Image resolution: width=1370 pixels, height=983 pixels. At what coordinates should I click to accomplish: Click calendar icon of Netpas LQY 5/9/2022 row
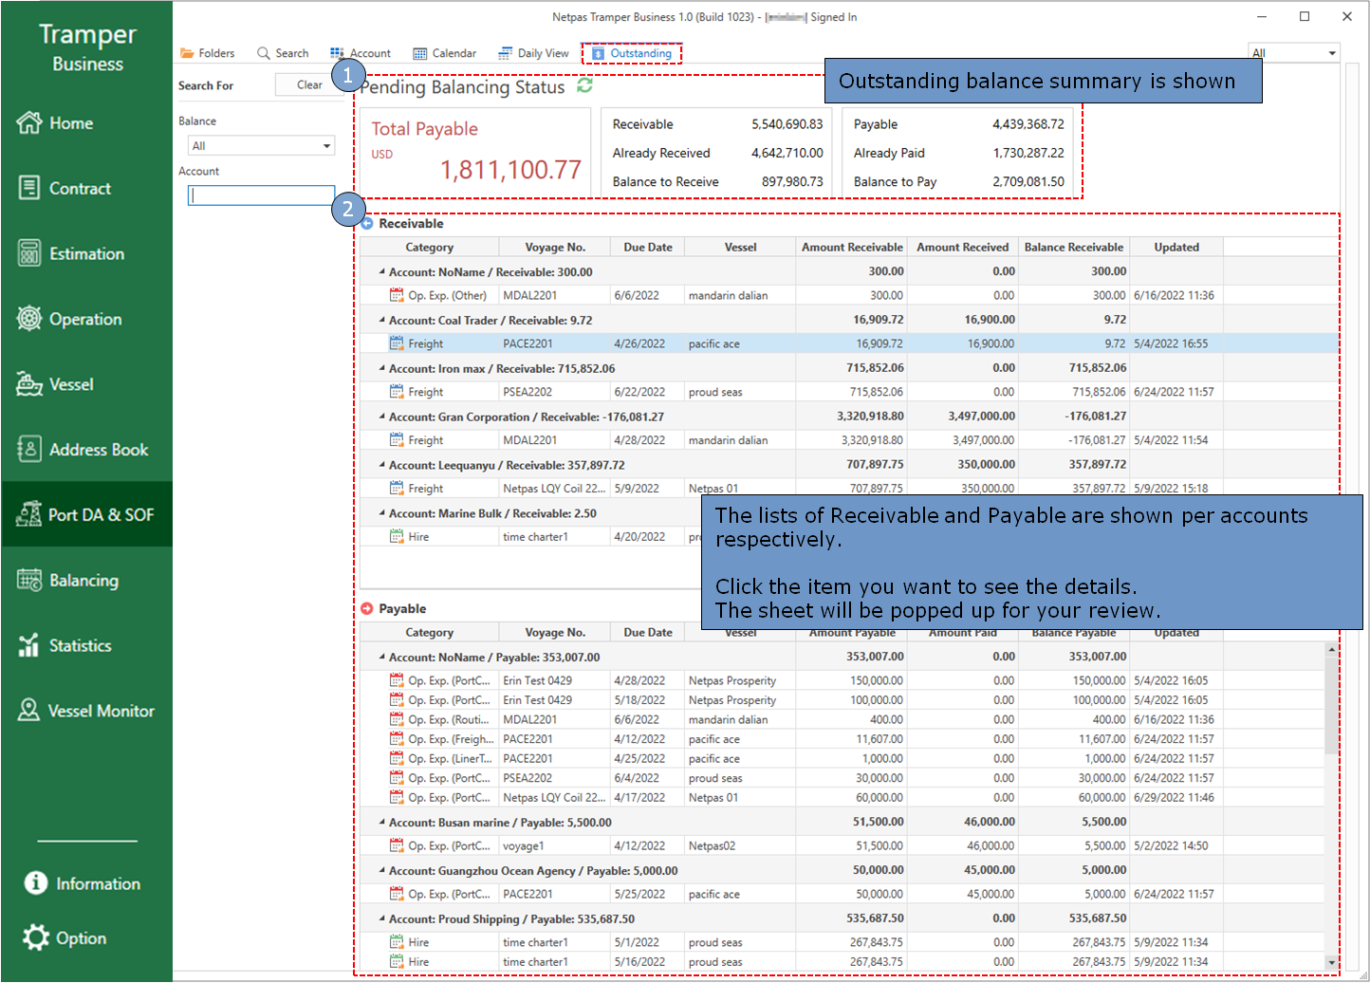[397, 488]
